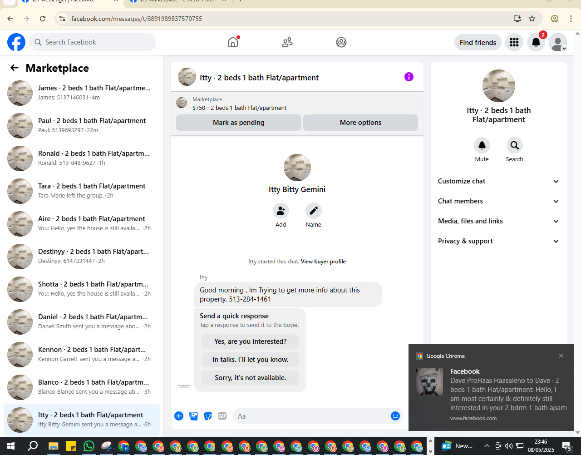Open the Facebook notification from Dave ProHaas
This screenshot has width=581, height=455.
coord(491,395)
